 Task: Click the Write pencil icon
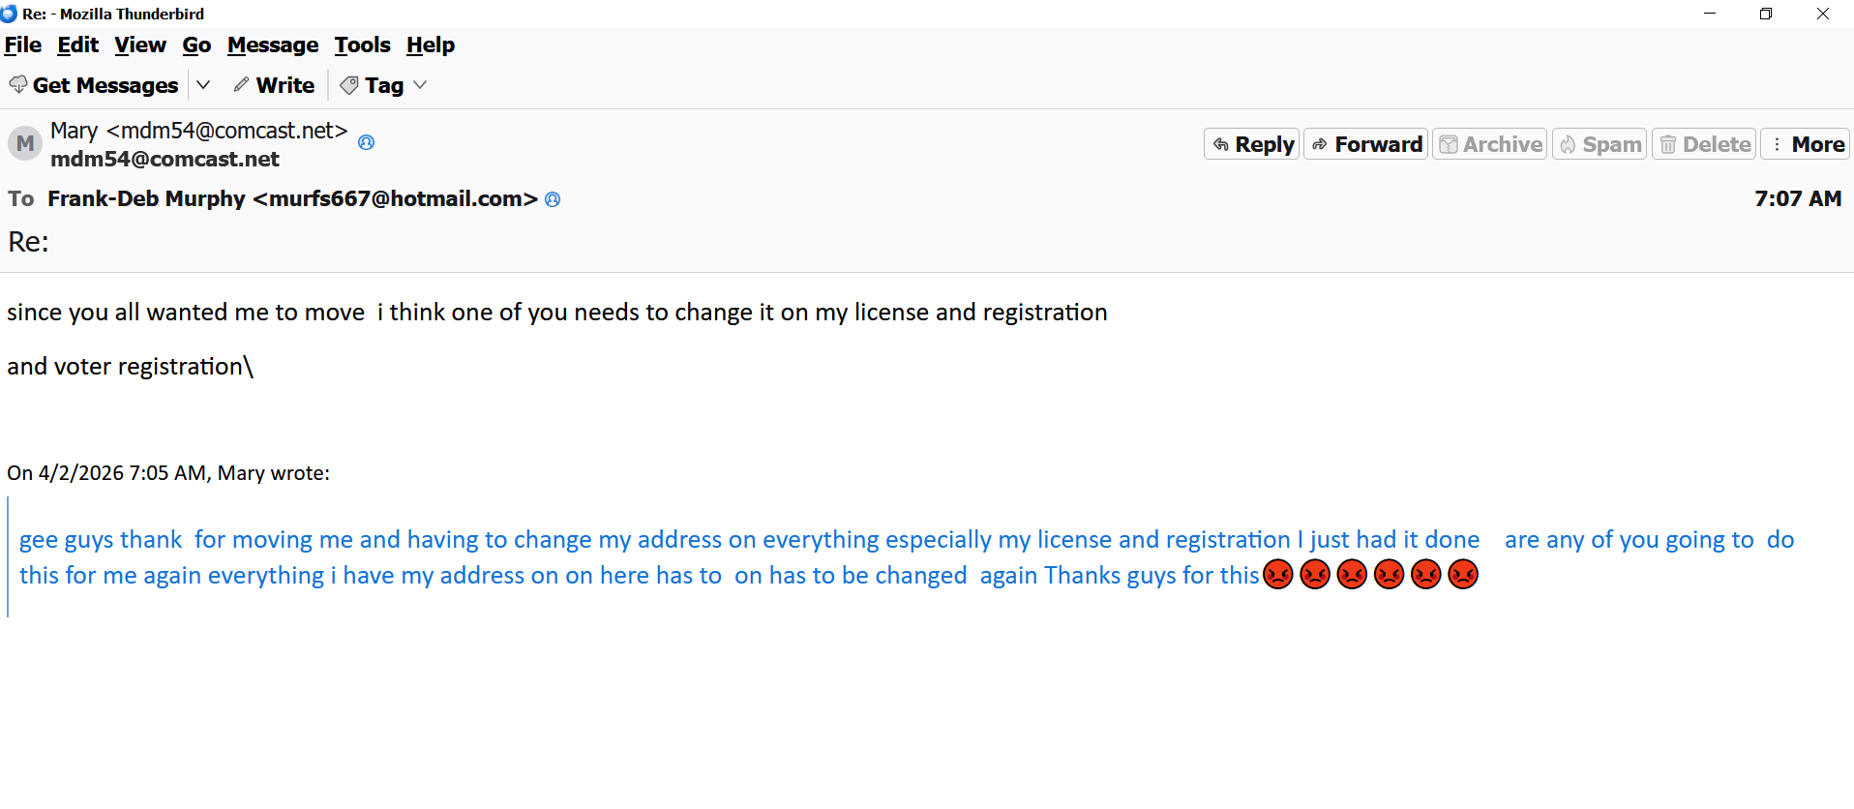point(241,85)
